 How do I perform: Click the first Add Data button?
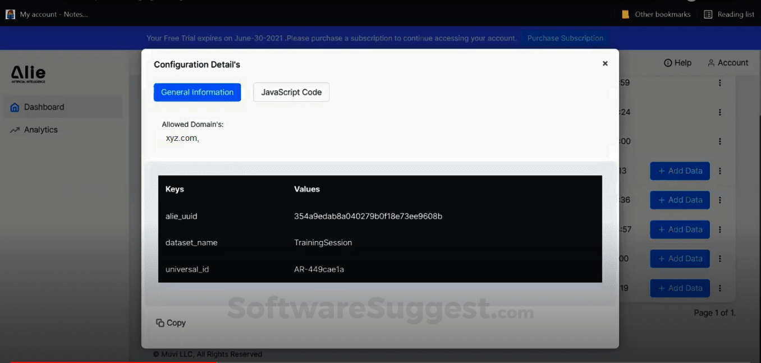(680, 171)
